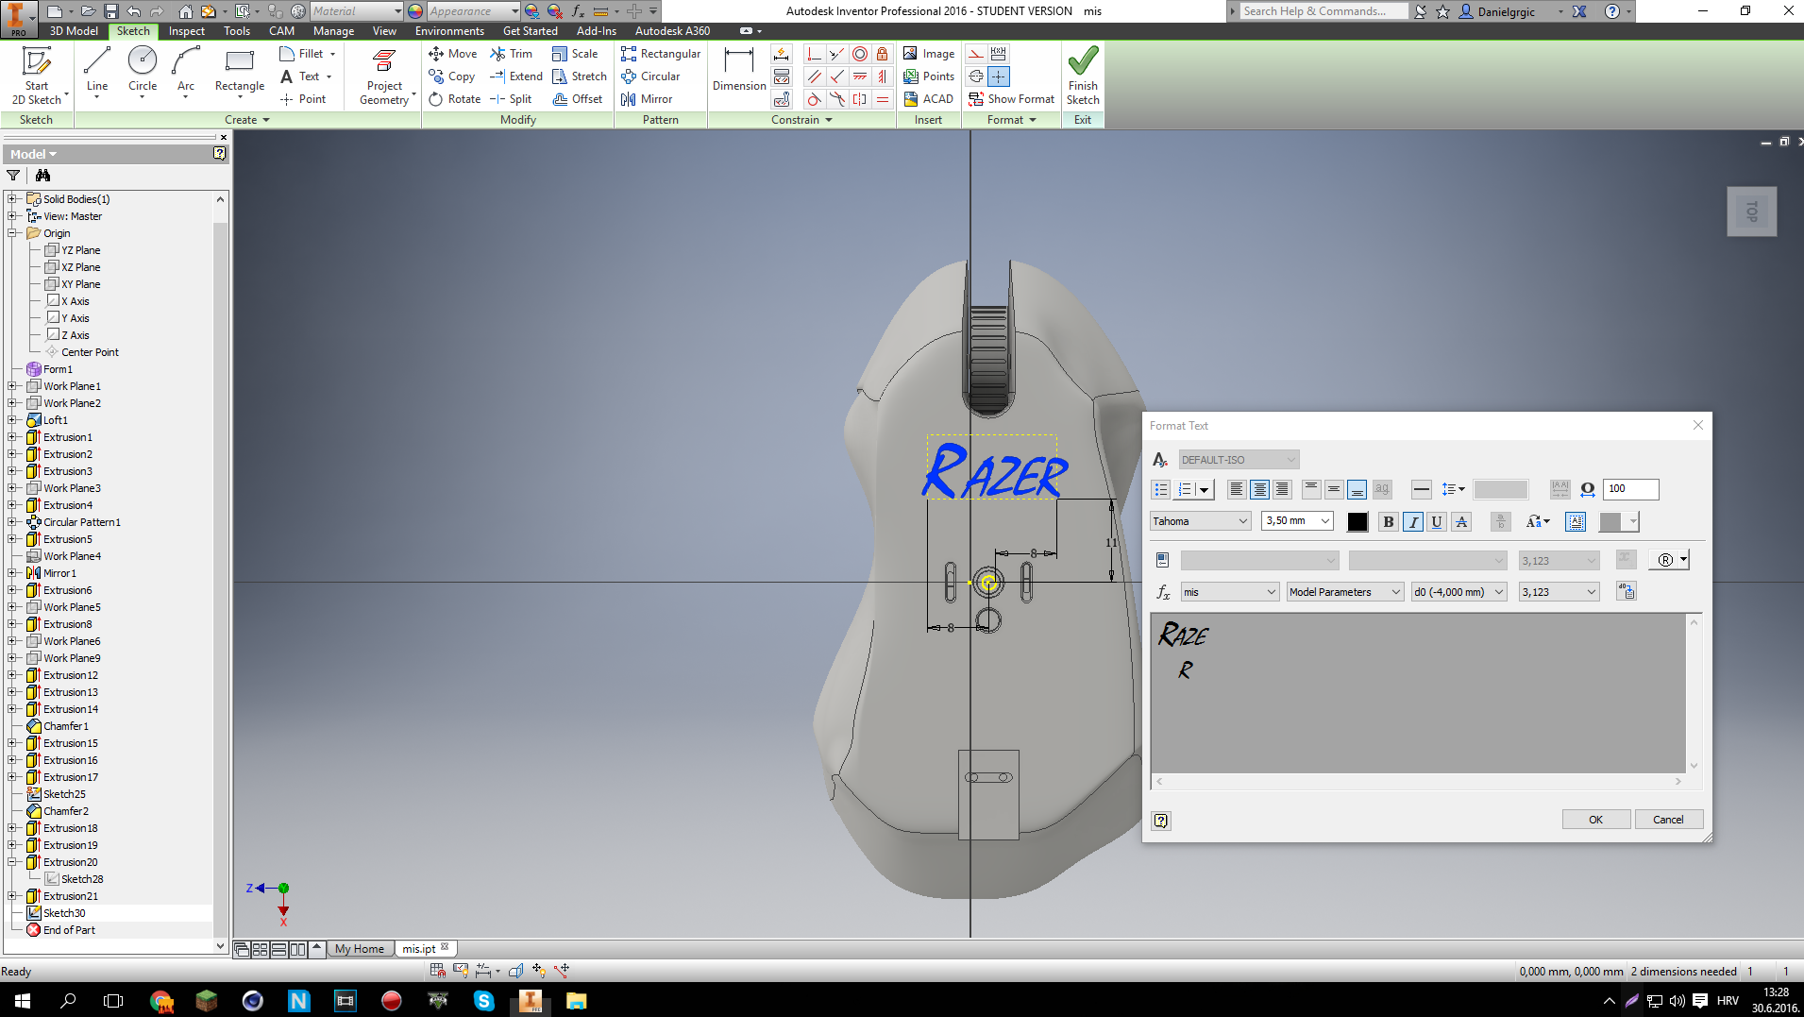Open the Tools ribbon tab
Viewport: 1804px width, 1017px height.
pos(237,31)
